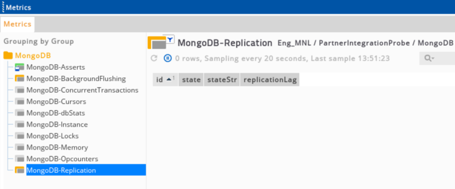Click the MongoDB-BackgroundFlushing icon
The height and width of the screenshot is (189, 455).
[x=19, y=78]
